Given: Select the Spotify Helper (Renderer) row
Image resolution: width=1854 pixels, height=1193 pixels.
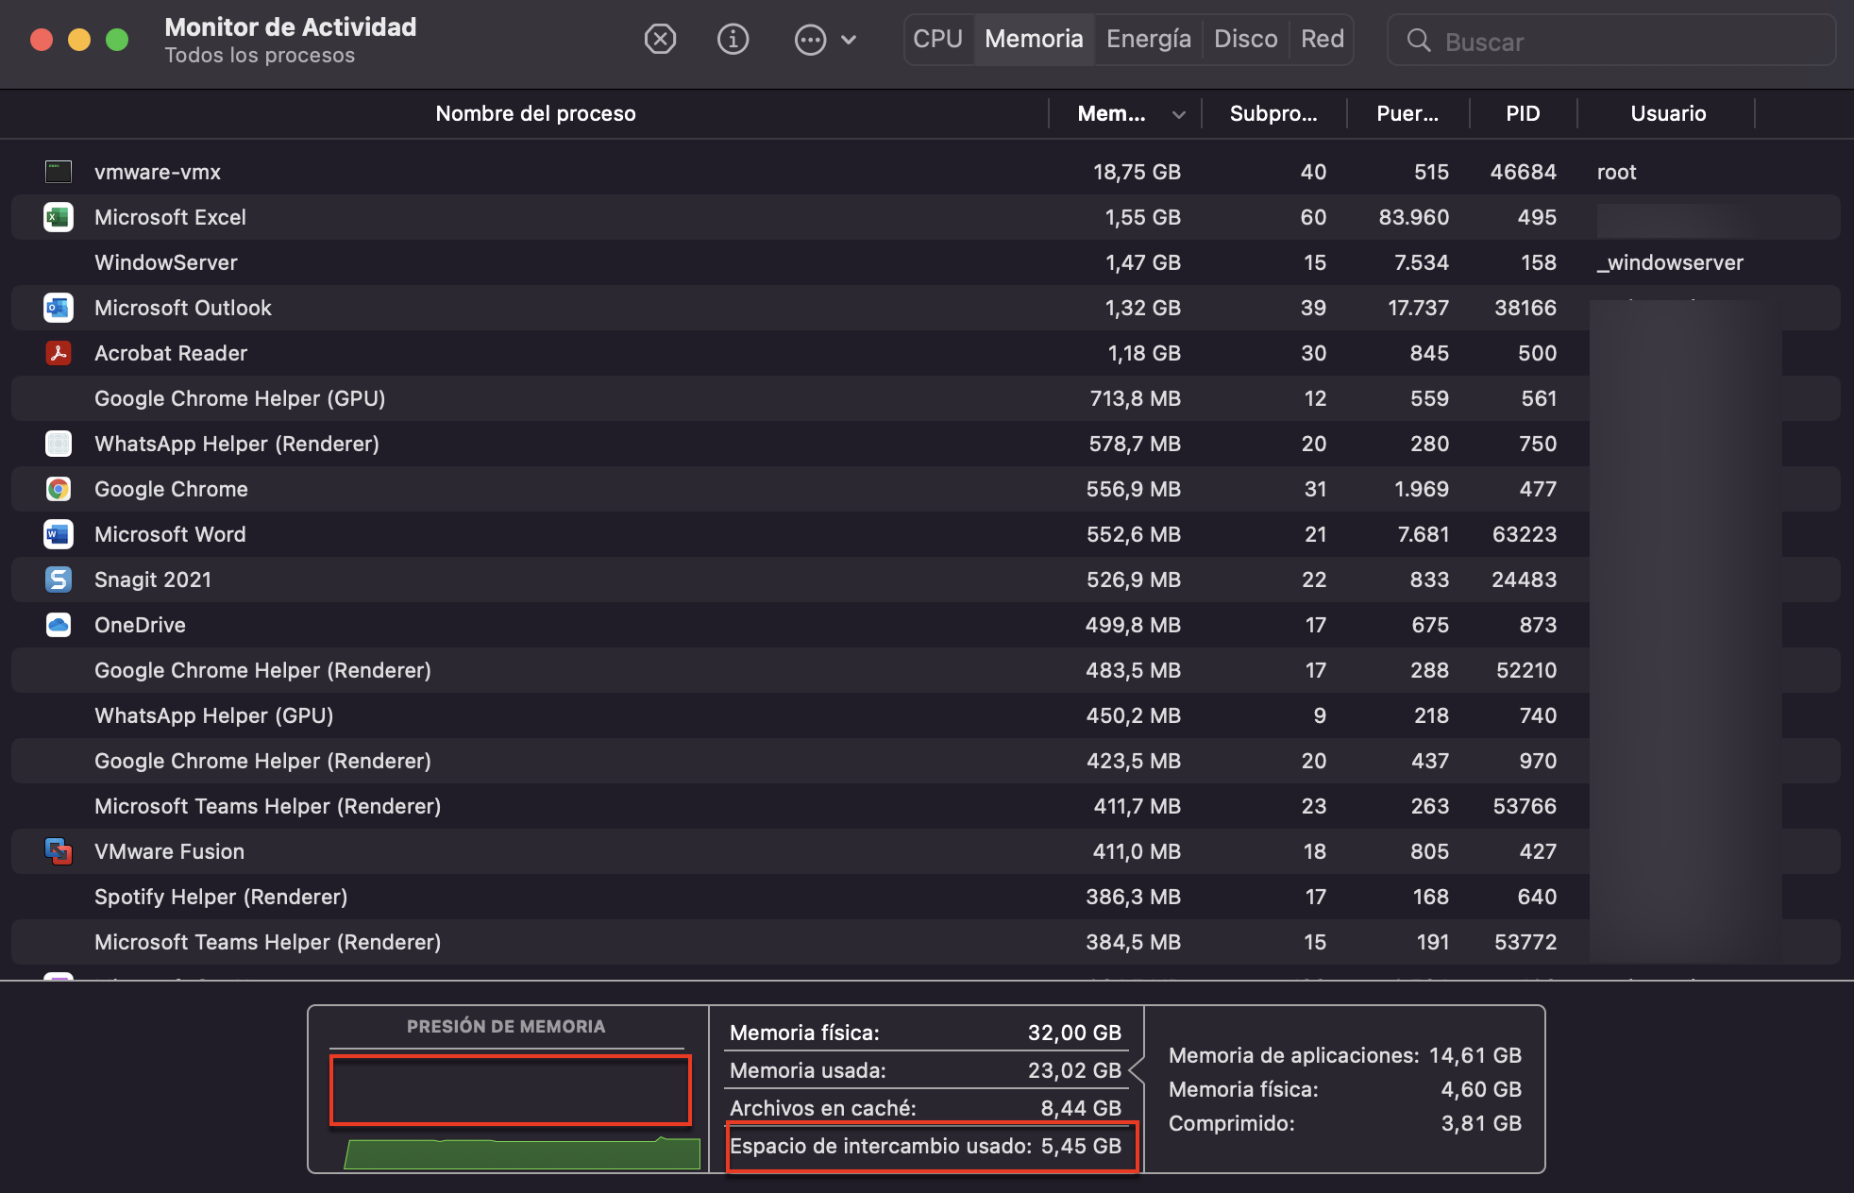Looking at the screenshot, I should point(926,897).
